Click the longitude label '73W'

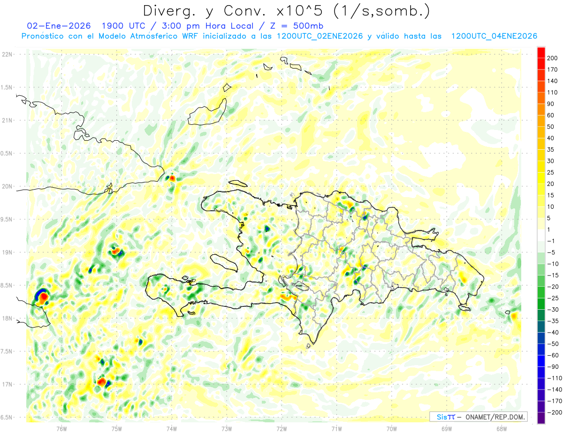227,428
